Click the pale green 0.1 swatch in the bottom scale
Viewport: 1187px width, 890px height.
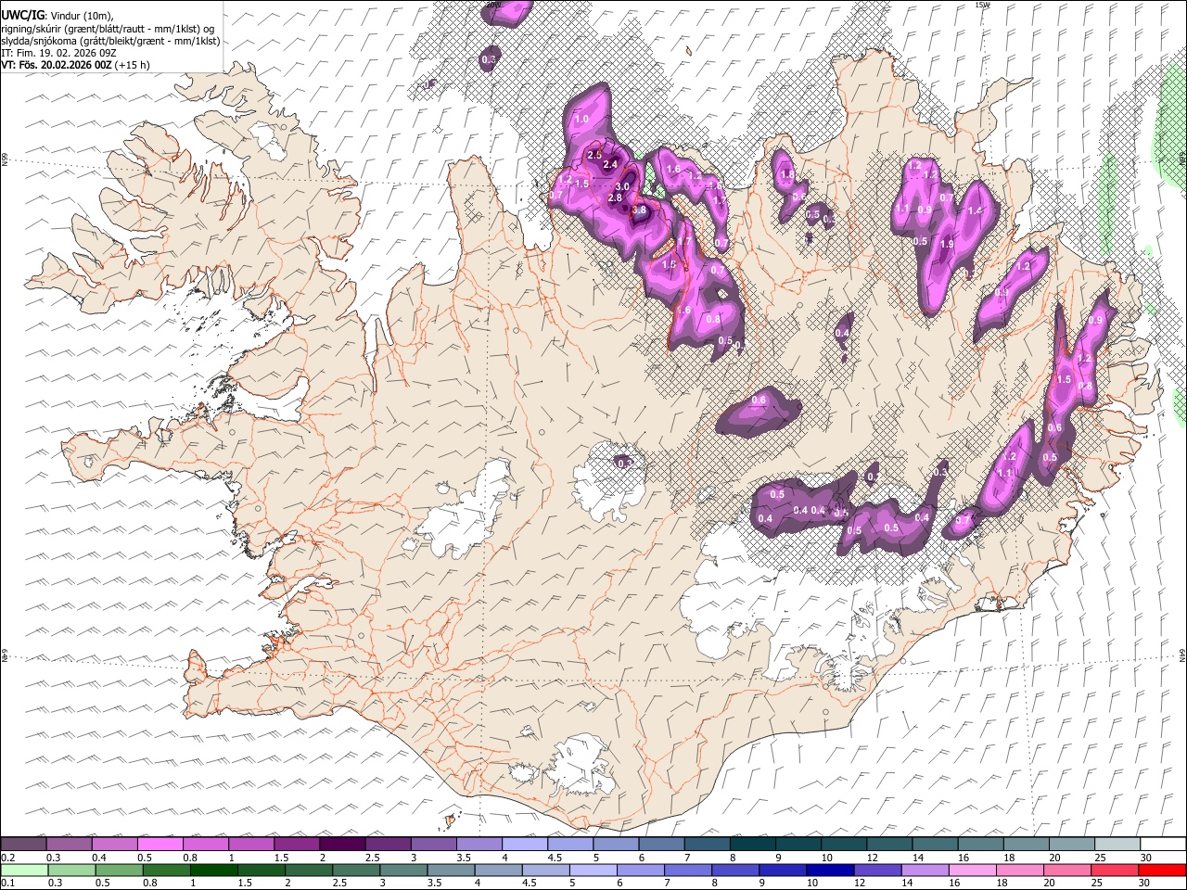pyautogui.click(x=24, y=870)
